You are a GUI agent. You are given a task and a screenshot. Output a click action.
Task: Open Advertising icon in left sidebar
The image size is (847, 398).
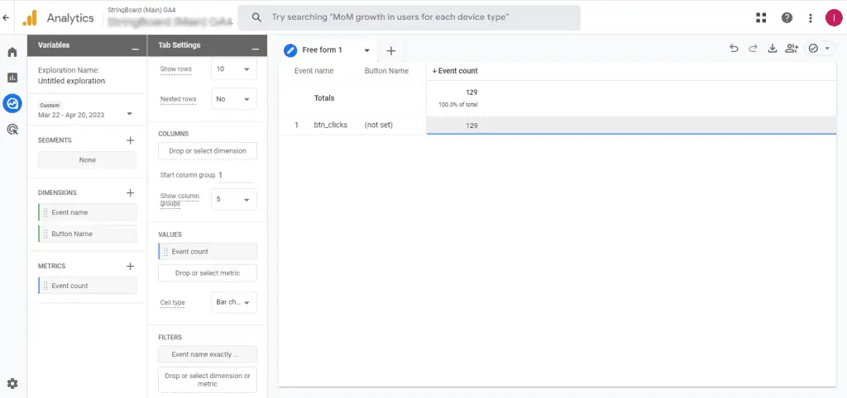coord(12,129)
